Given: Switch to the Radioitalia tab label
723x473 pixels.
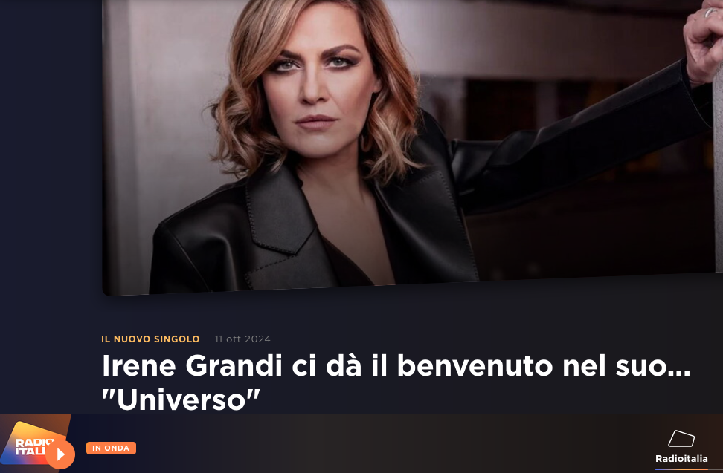Looking at the screenshot, I should coord(681,458).
